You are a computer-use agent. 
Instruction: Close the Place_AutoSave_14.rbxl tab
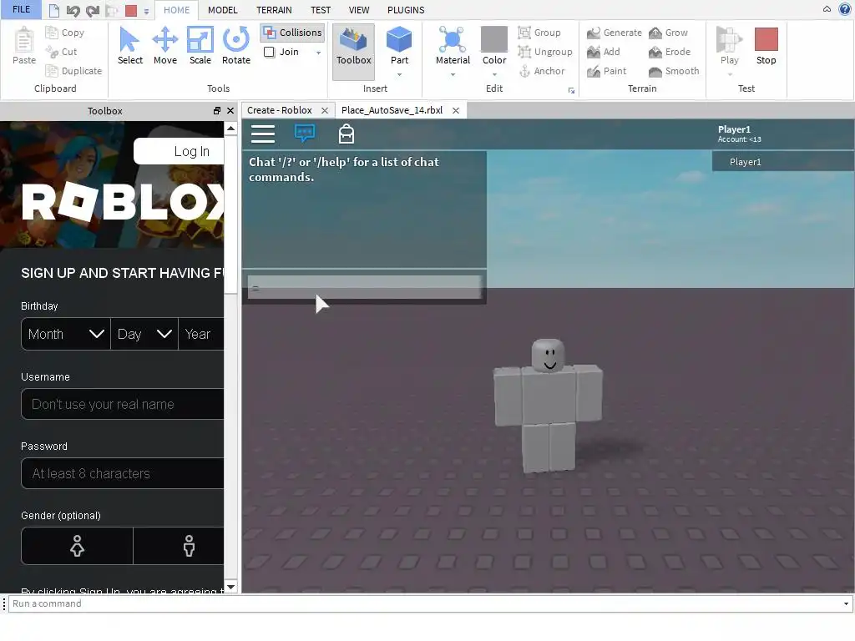(455, 111)
